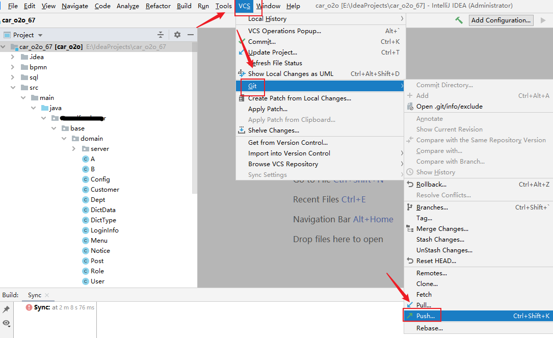
Task: Collapse the java folder
Action: [x=34, y=108]
